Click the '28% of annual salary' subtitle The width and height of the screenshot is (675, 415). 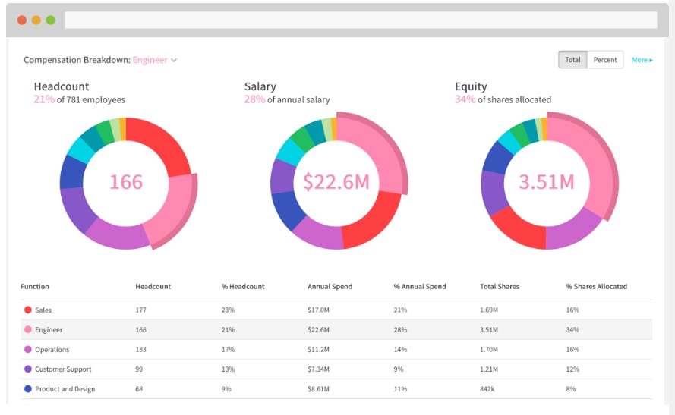(287, 100)
